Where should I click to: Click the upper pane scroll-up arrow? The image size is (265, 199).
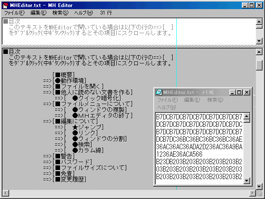[x=259, y=22]
